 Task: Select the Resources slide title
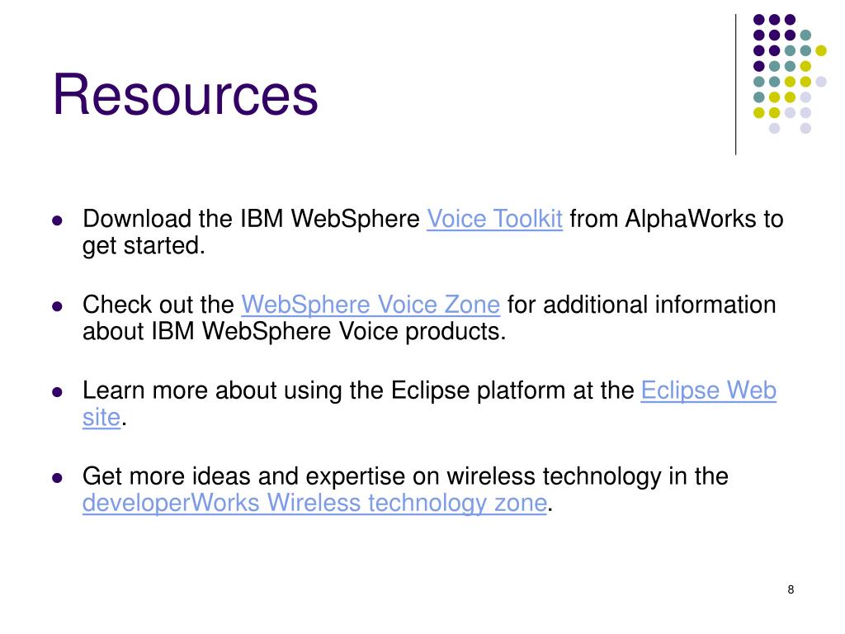pyautogui.click(x=186, y=95)
